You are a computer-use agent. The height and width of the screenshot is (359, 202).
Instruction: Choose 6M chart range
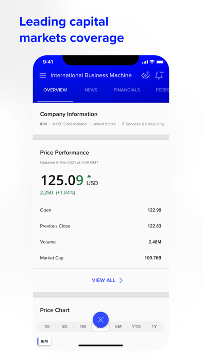pos(119,327)
